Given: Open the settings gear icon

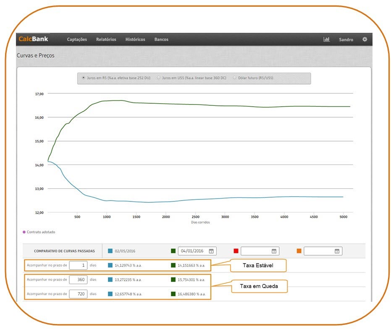Looking at the screenshot, I should (365, 39).
